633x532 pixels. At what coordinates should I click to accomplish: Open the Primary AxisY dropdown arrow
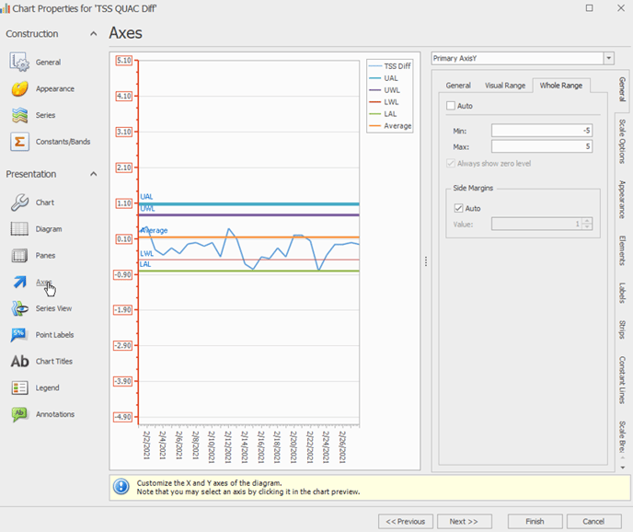click(609, 58)
